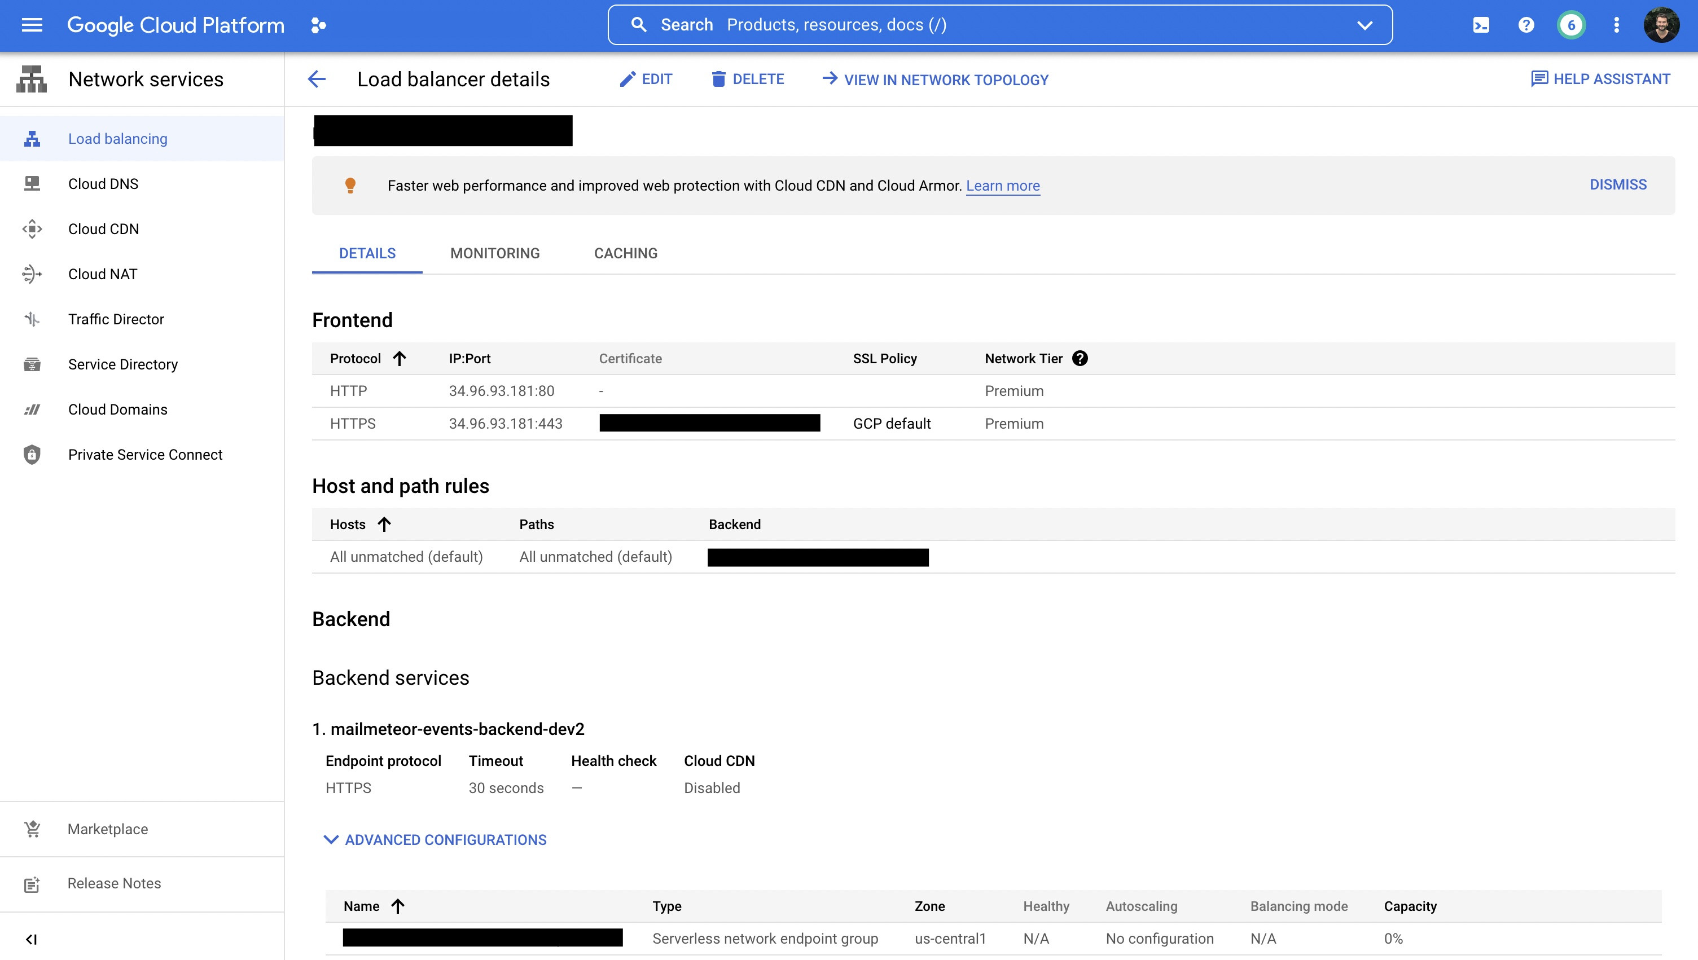
Task: Click the Traffic Director sidebar icon
Action: coord(32,319)
